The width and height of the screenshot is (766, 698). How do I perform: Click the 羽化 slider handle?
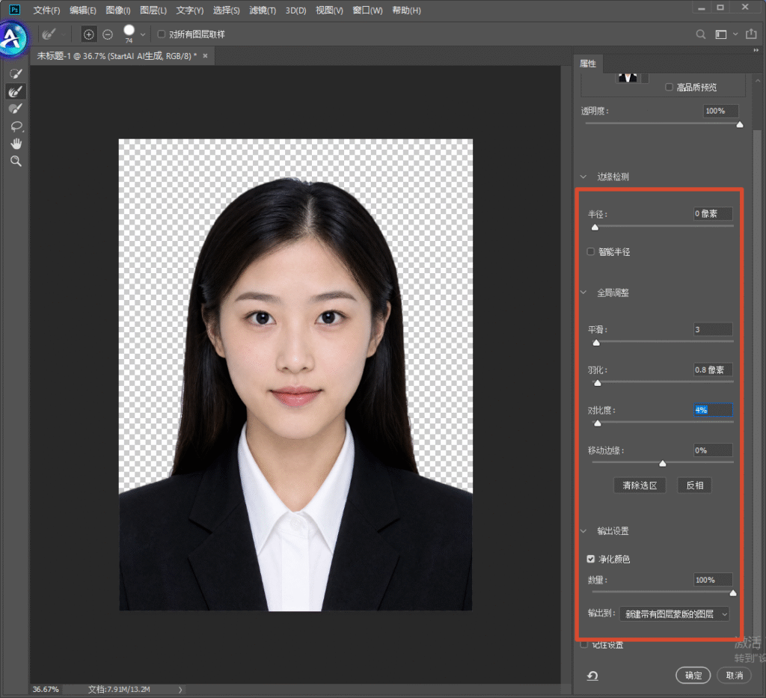click(x=598, y=383)
